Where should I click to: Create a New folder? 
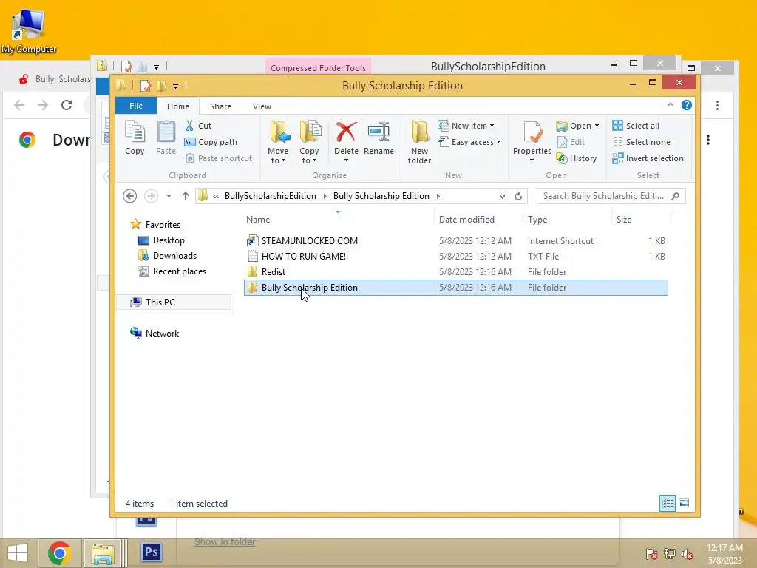pyautogui.click(x=419, y=143)
